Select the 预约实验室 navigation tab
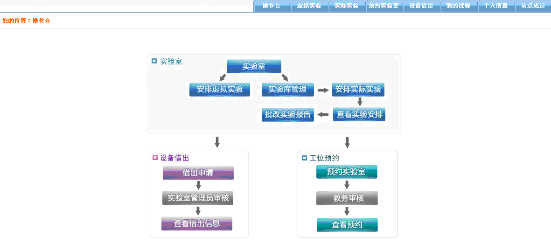This screenshot has width=551, height=251. click(384, 6)
